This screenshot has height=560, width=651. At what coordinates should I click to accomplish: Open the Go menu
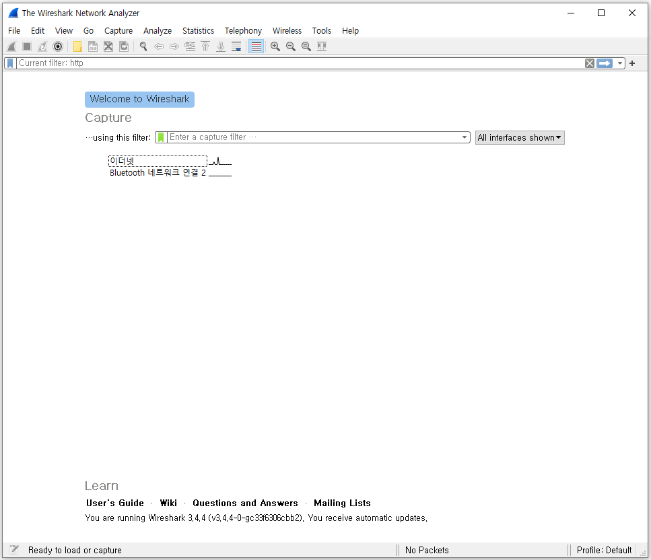click(x=88, y=31)
